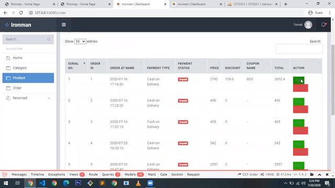The image size is (335, 188).
Task: Click the sidebar Search input field
Action: pyautogui.click(x=28, y=39)
